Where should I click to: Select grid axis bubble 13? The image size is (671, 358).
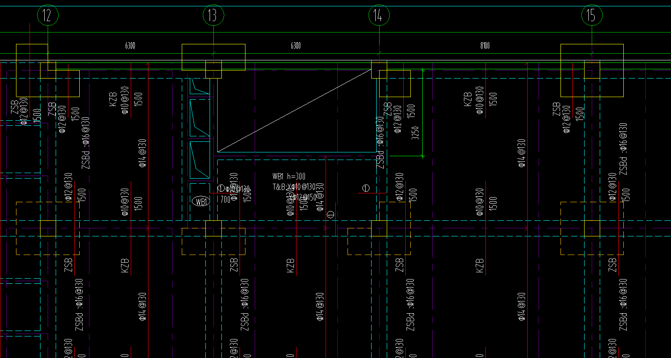coord(213,16)
